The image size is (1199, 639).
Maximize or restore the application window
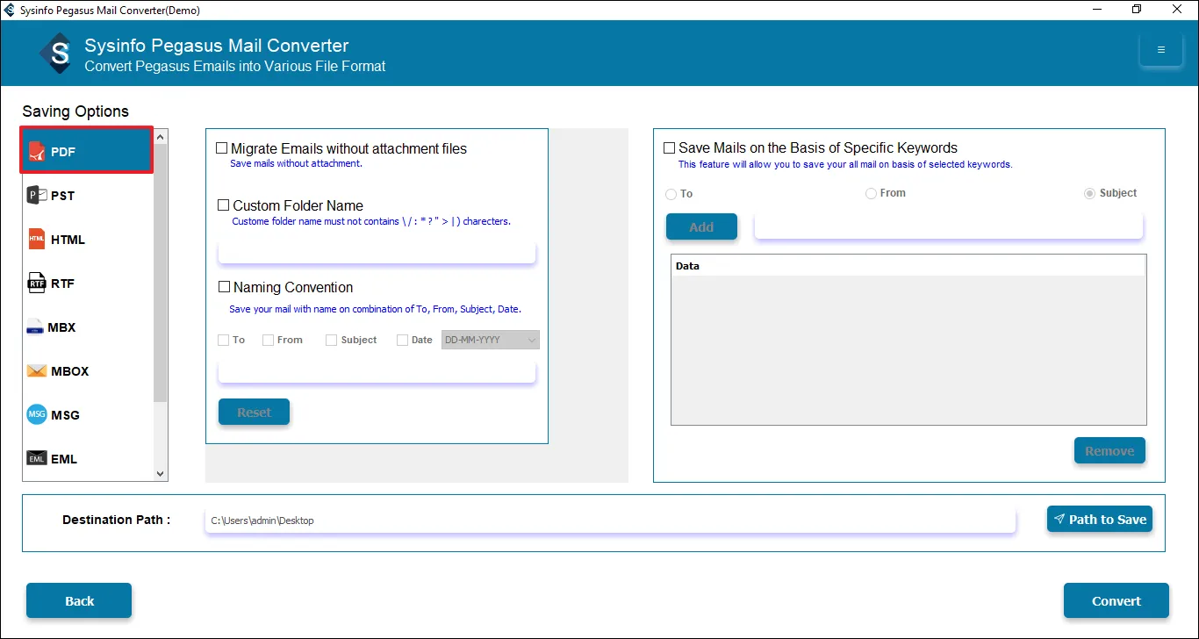pos(1137,10)
